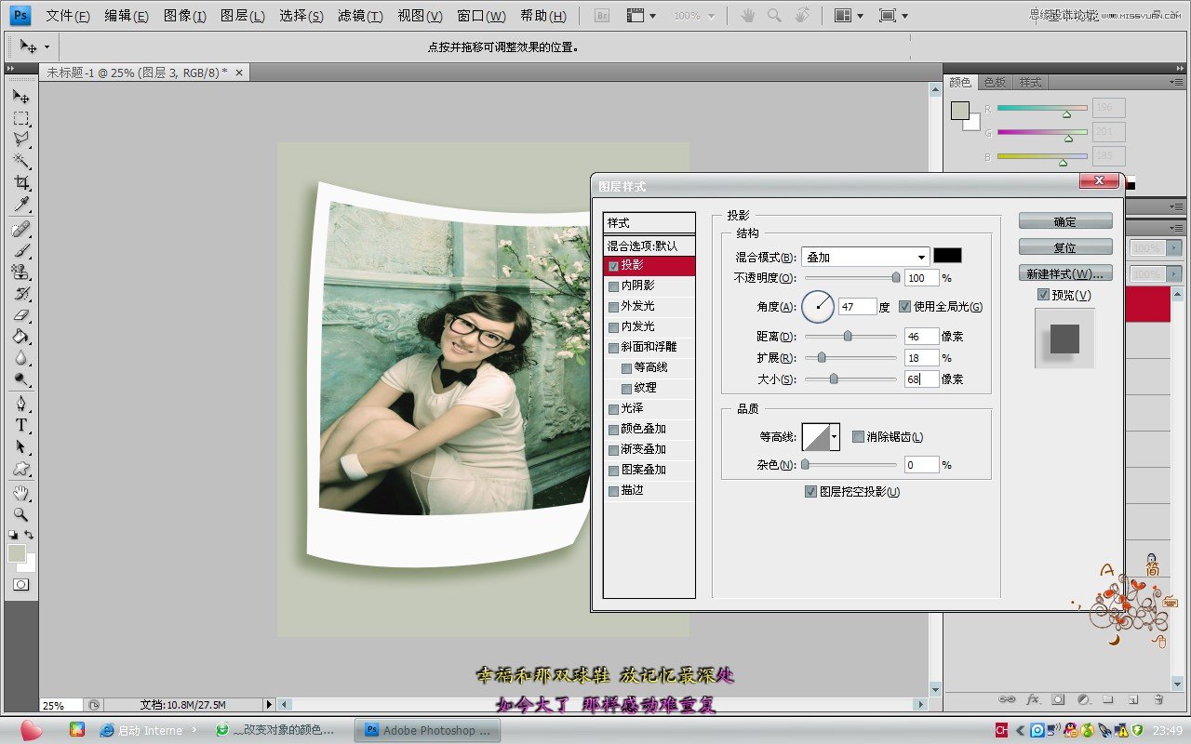The image size is (1191, 744).
Task: Select the Custom Shape tool
Action: coord(20,468)
